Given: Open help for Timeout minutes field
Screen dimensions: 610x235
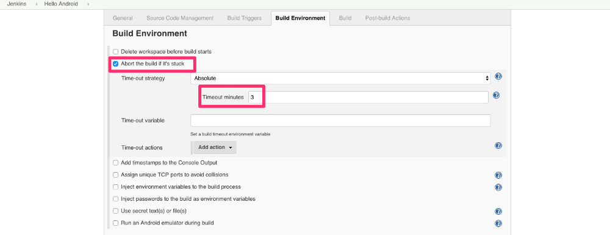Looking at the screenshot, I should (496, 95).
